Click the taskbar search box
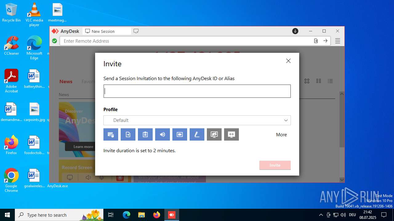394x221 pixels. tap(60, 215)
